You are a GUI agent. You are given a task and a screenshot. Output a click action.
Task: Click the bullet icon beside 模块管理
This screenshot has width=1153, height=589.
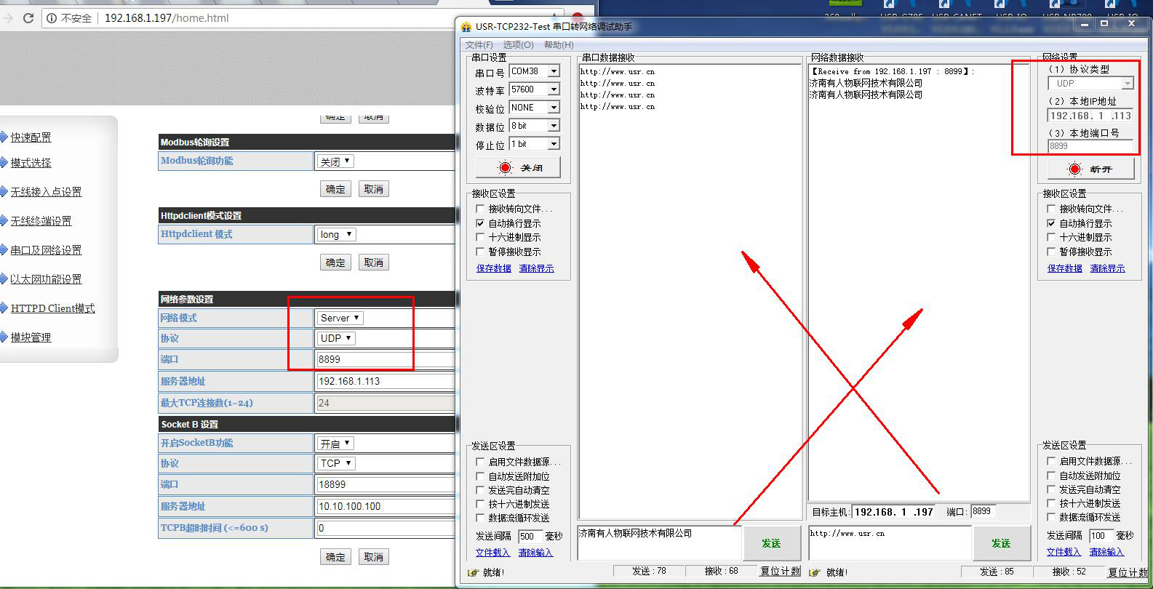click(x=4, y=337)
